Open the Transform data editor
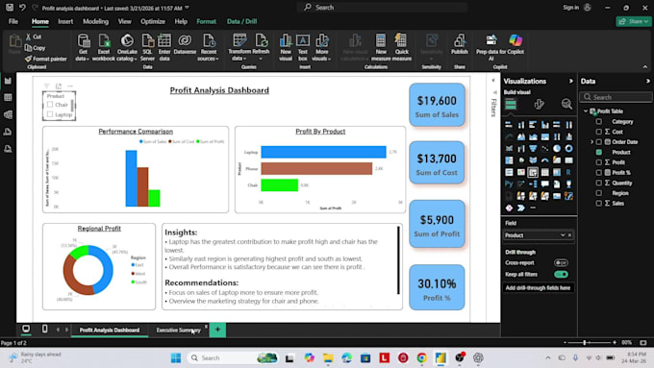 coord(239,47)
